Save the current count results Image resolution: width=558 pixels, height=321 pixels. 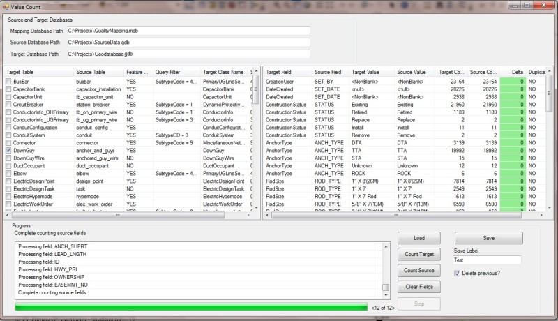pyautogui.click(x=488, y=237)
